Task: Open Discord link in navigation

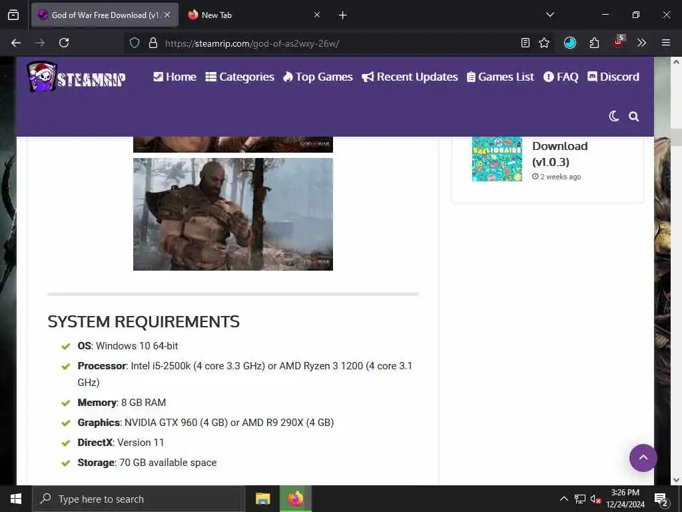Action: click(x=613, y=77)
